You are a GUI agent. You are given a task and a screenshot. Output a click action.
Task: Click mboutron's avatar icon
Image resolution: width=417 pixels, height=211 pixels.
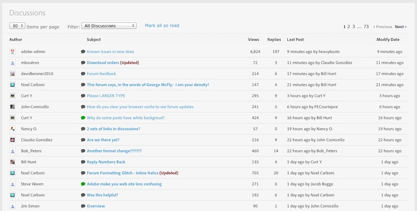[x=12, y=63]
